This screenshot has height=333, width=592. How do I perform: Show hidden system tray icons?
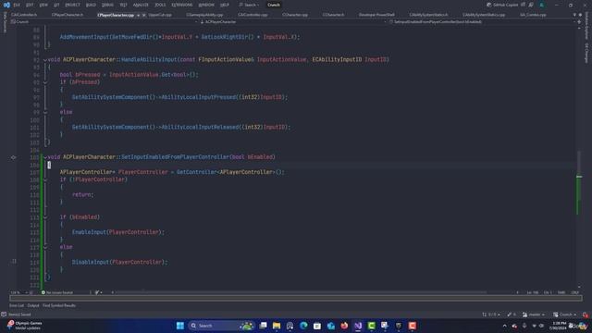point(504,326)
